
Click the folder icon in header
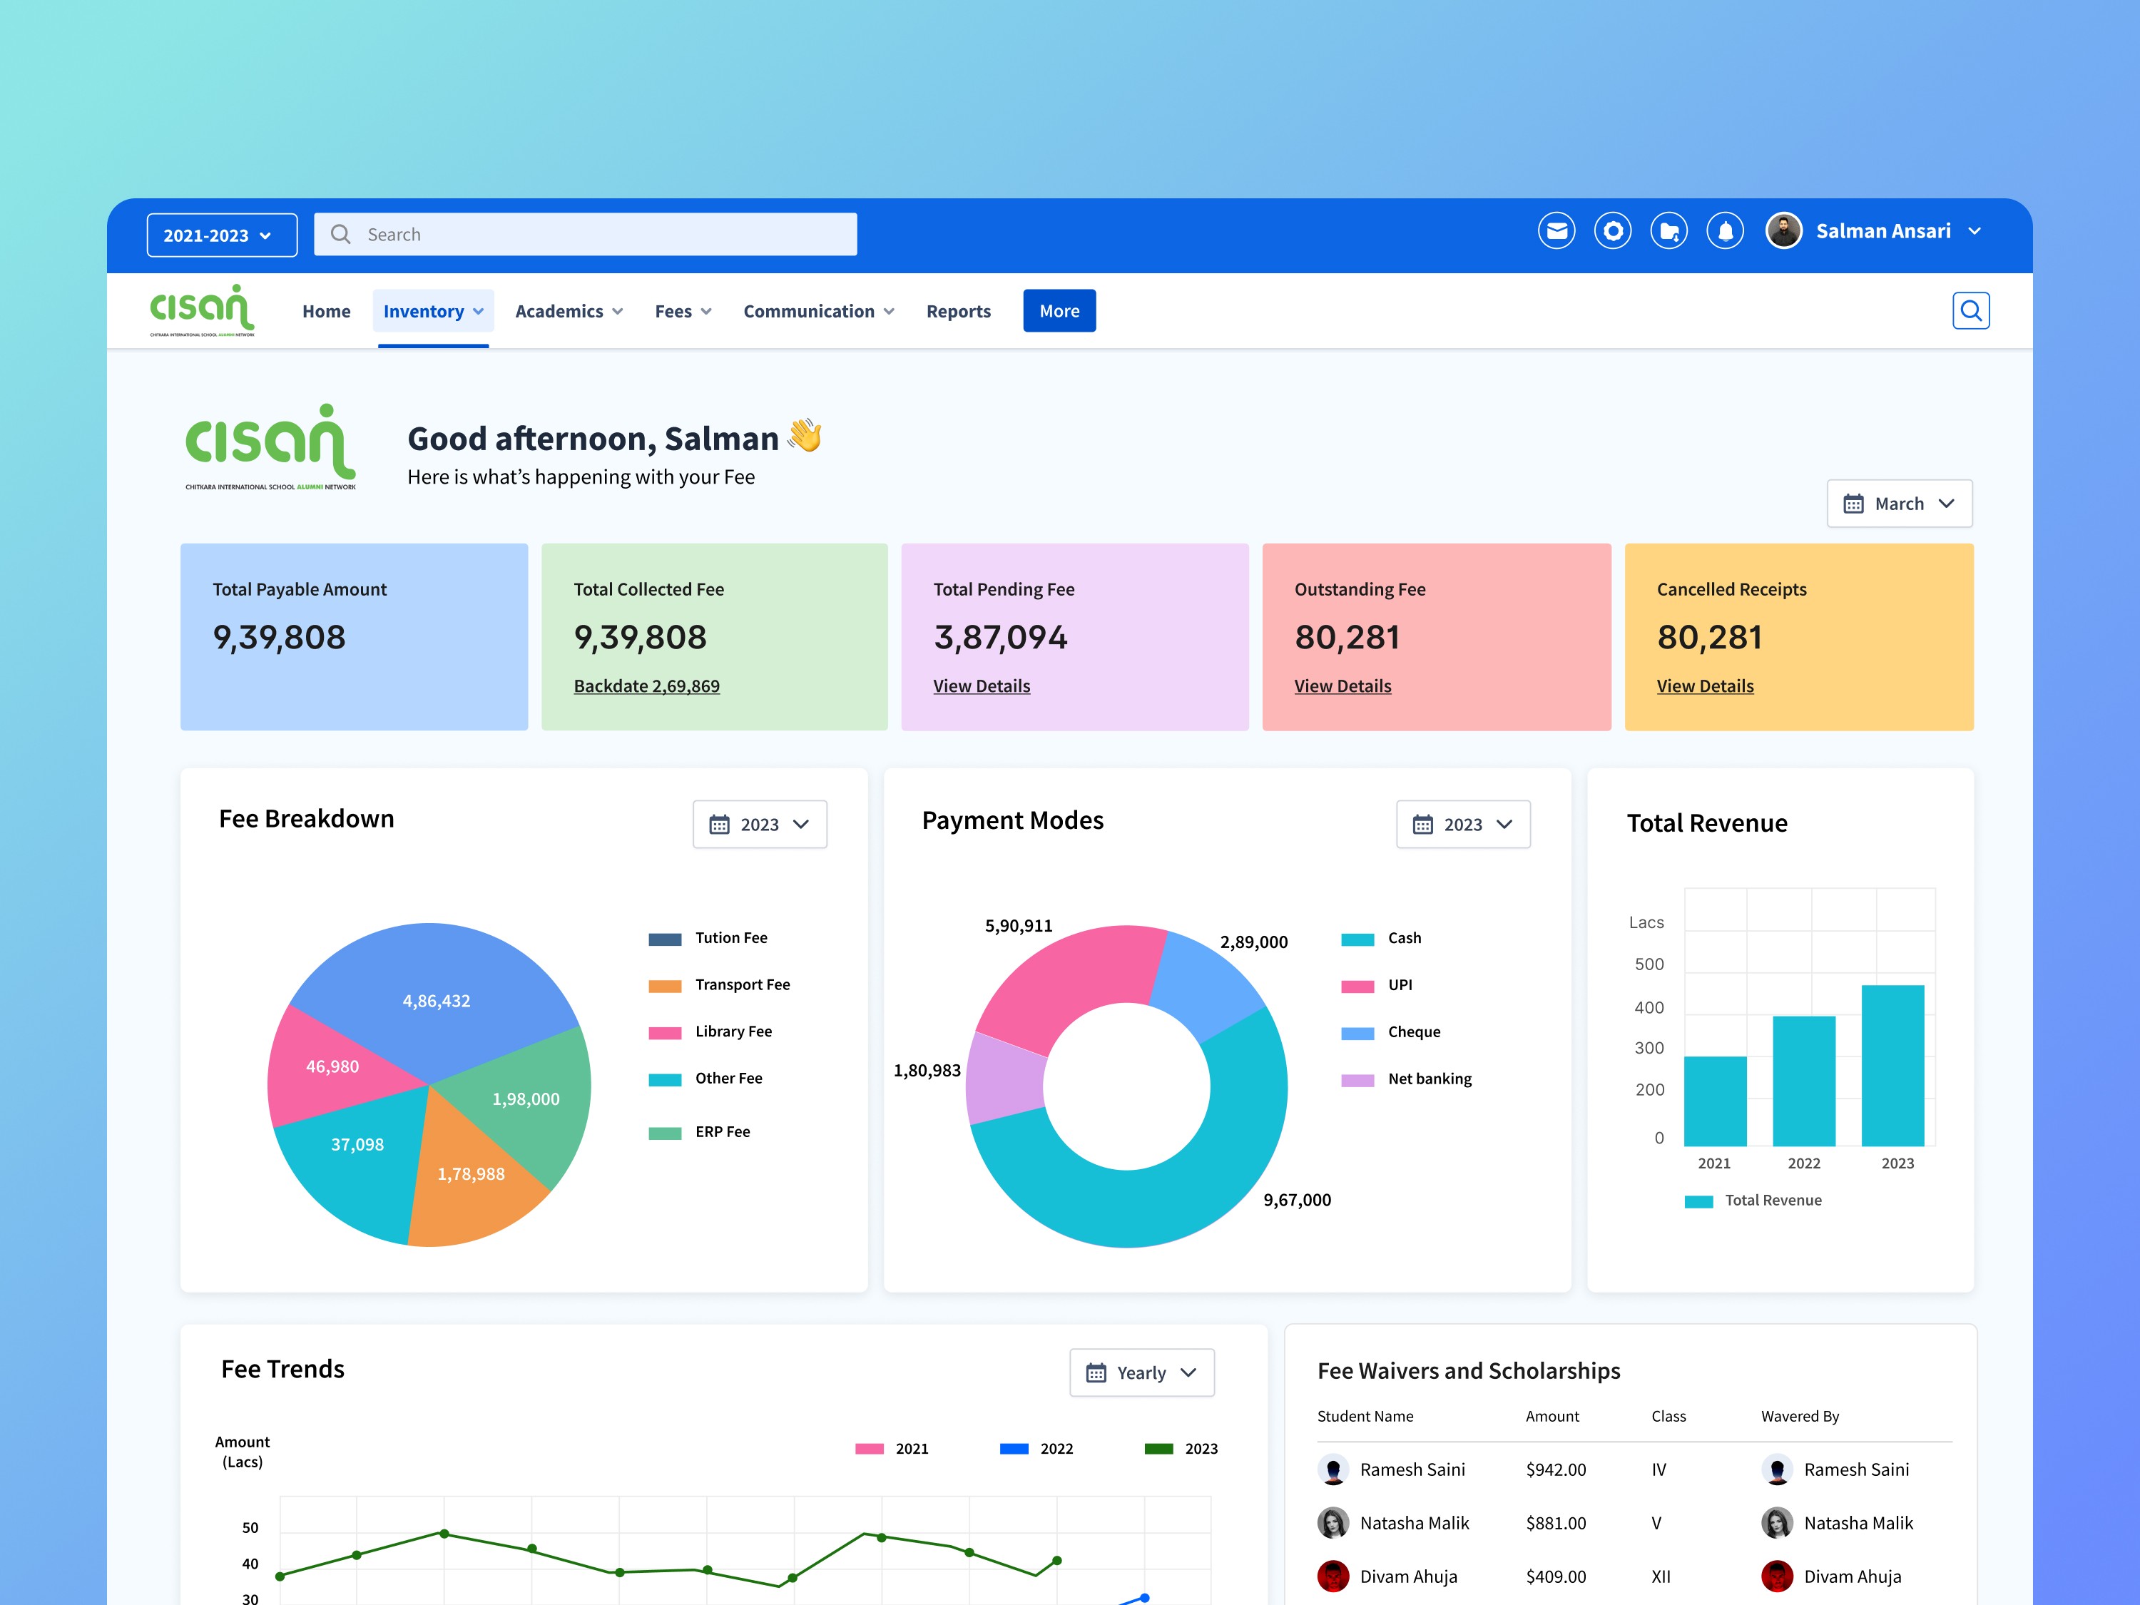1668,231
